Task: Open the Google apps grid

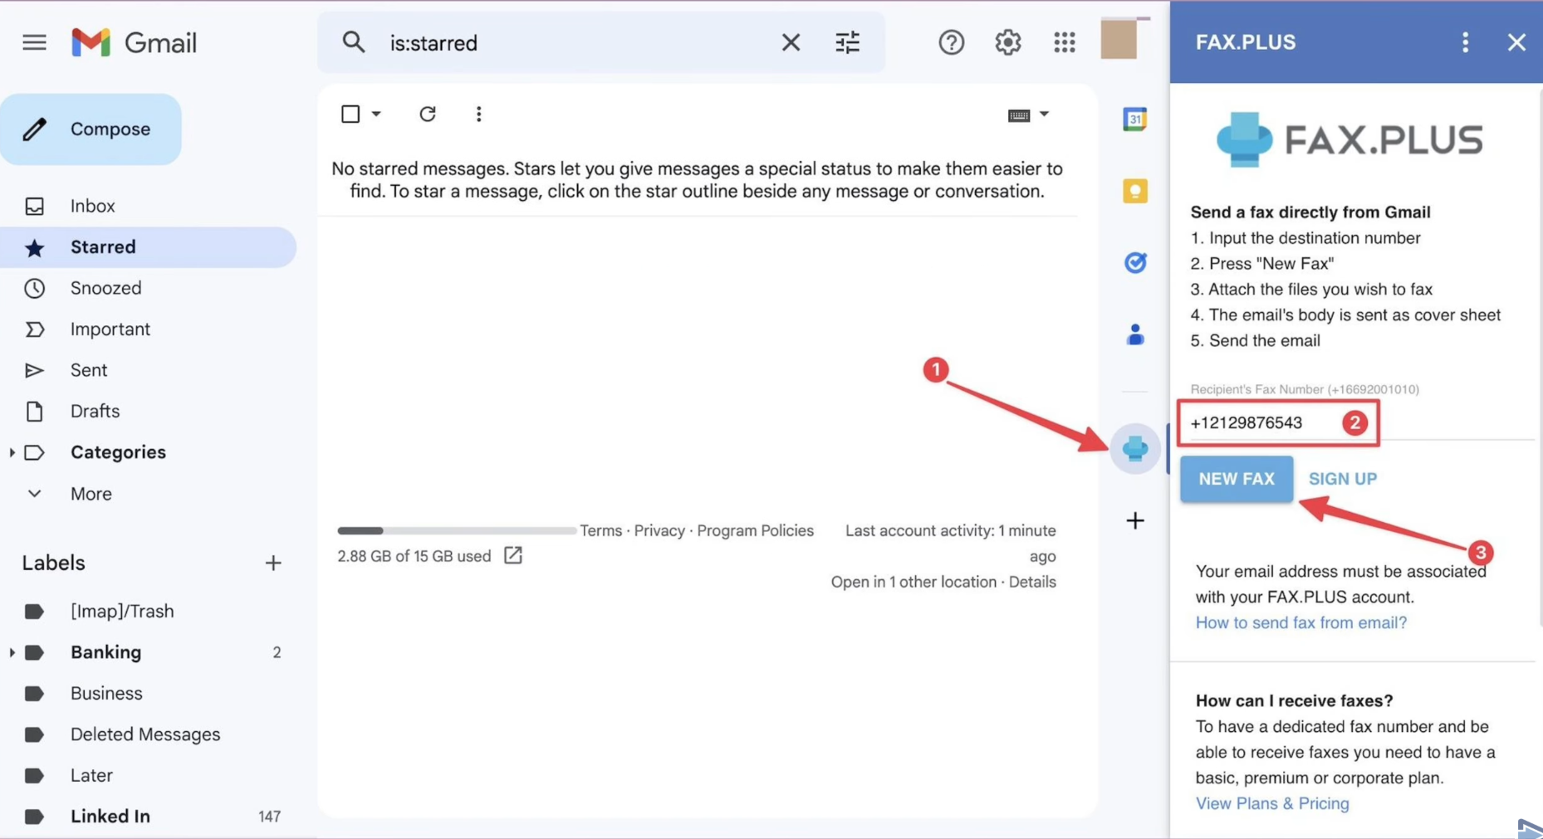Action: 1064,42
